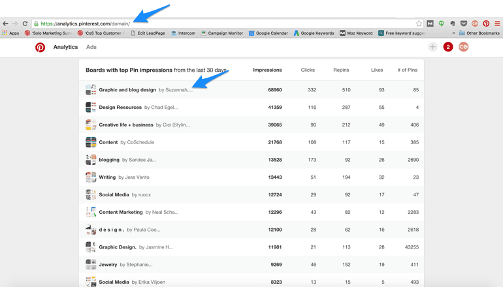Open notifications badge showing 2
Screen dimensions: 503x287
coord(448,47)
